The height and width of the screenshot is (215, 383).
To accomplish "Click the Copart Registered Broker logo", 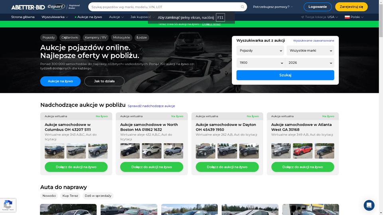I will click(64, 7).
